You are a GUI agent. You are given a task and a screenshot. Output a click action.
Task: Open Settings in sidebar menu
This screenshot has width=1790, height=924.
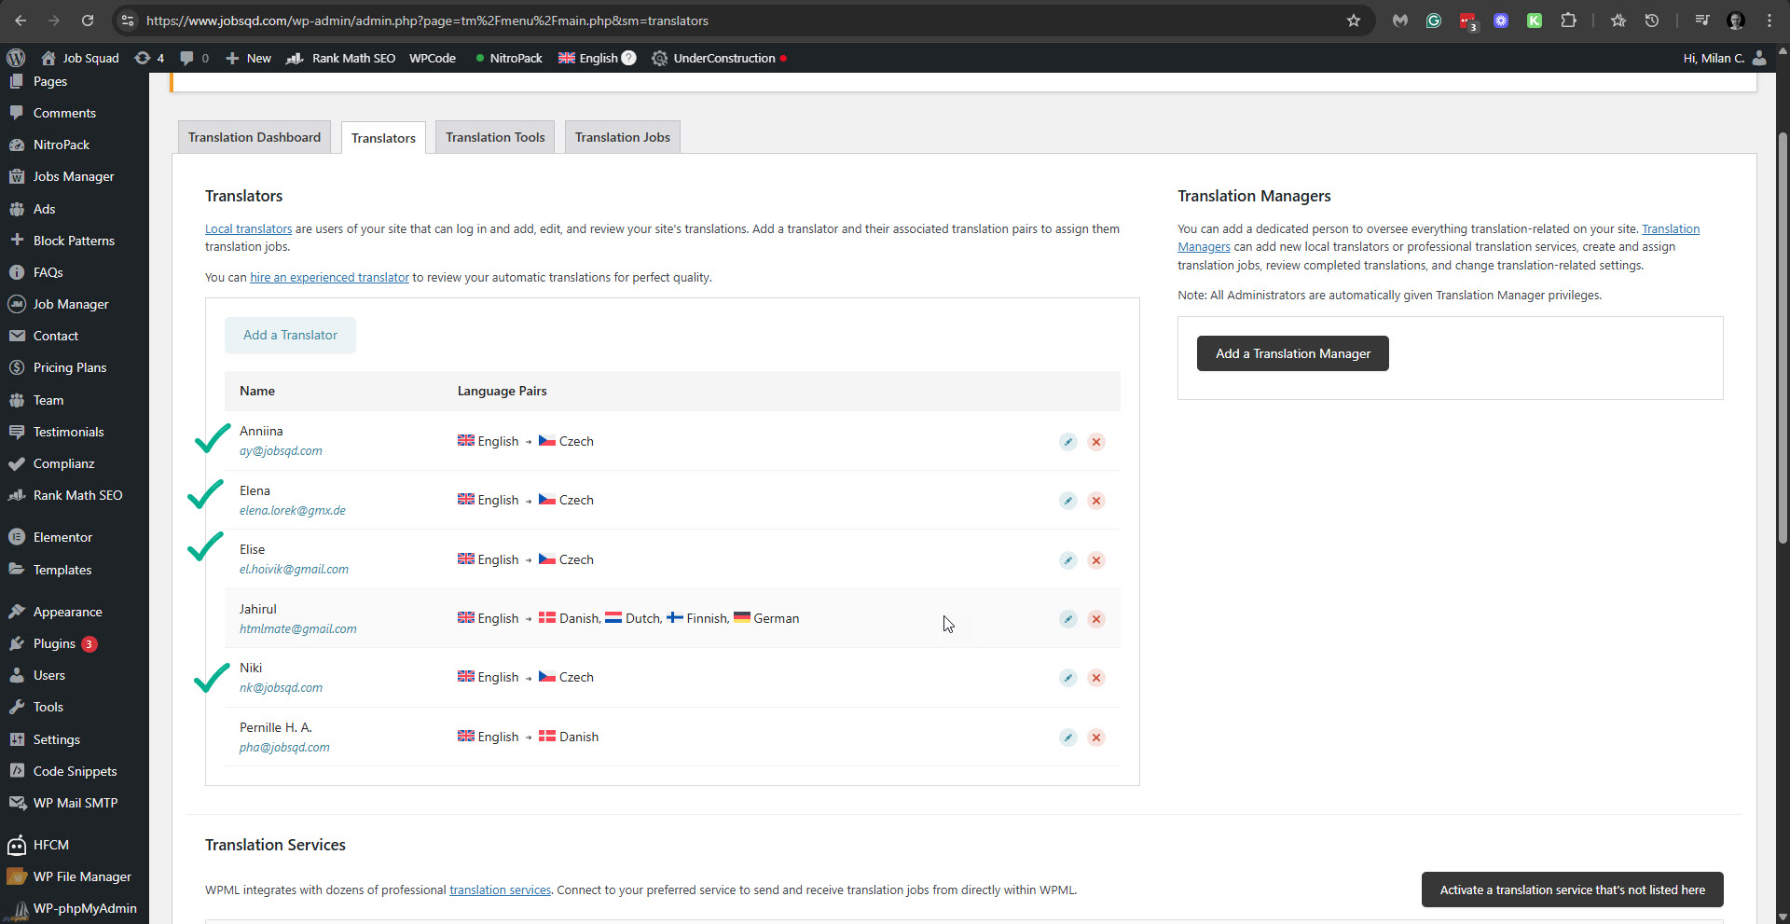[x=56, y=739]
